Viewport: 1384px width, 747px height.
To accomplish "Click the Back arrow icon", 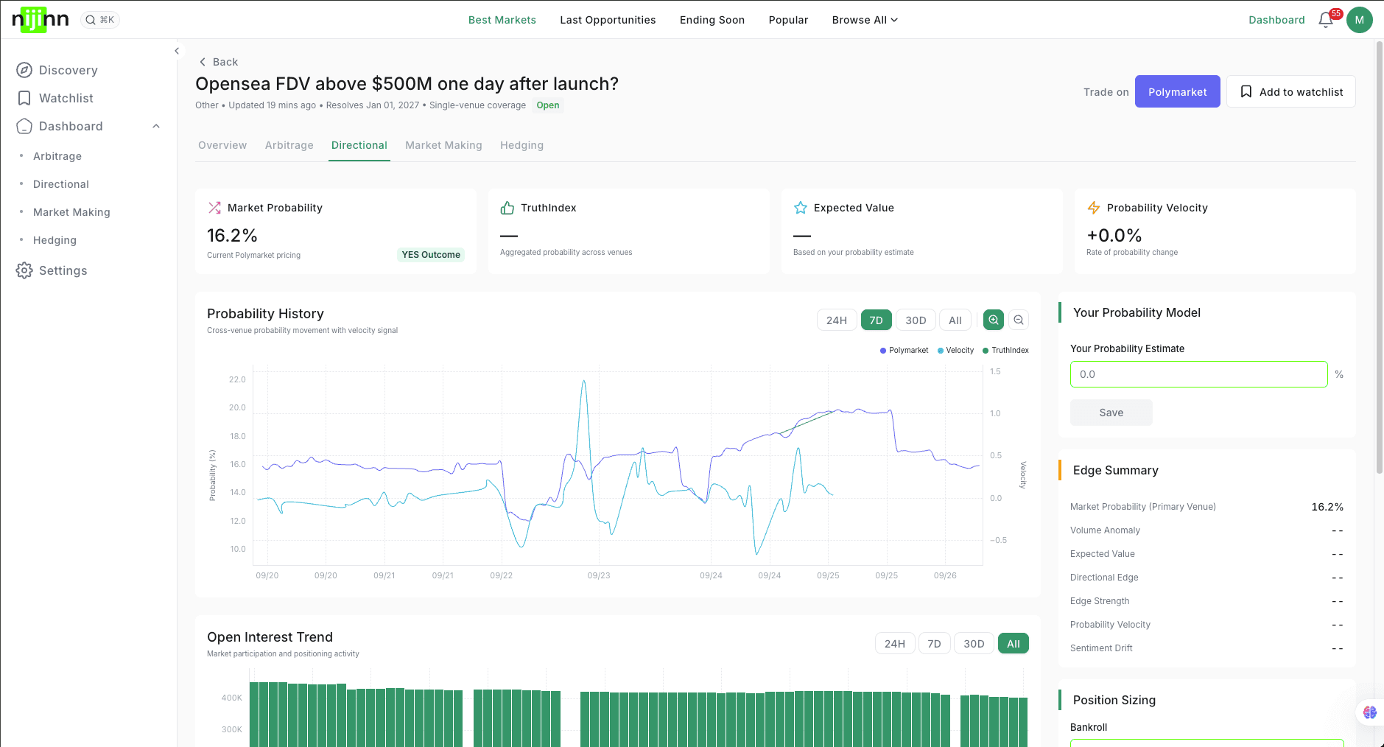I will coord(203,62).
